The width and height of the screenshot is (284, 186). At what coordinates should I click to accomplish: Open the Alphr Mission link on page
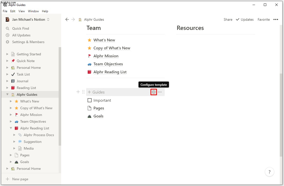(106, 56)
